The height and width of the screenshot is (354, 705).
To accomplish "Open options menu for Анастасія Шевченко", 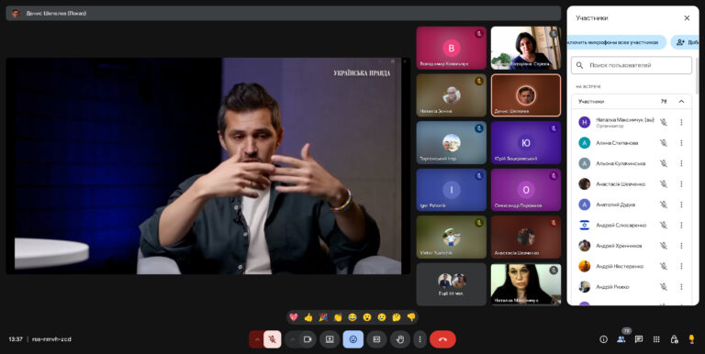I will pos(681,183).
